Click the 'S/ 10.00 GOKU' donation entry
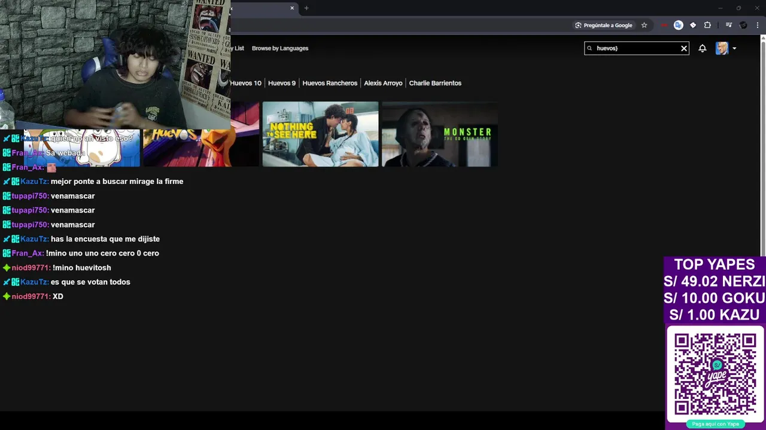Screen dimensions: 766x430 tap(714, 298)
